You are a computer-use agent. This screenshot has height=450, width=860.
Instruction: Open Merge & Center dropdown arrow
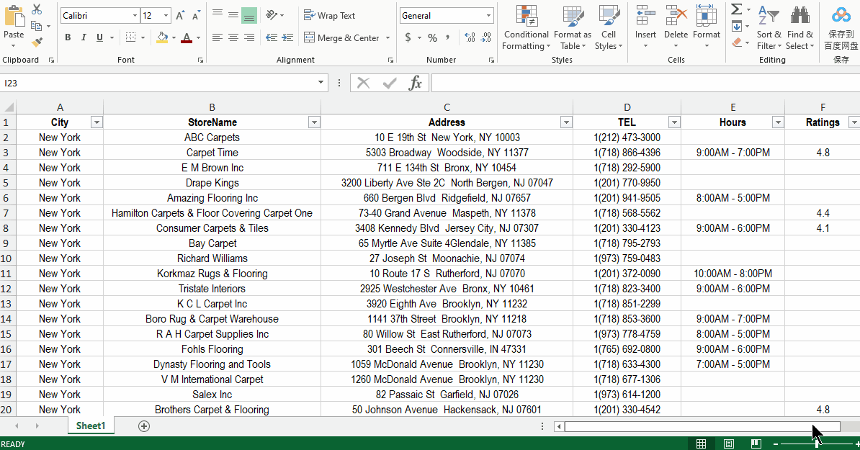tap(388, 38)
